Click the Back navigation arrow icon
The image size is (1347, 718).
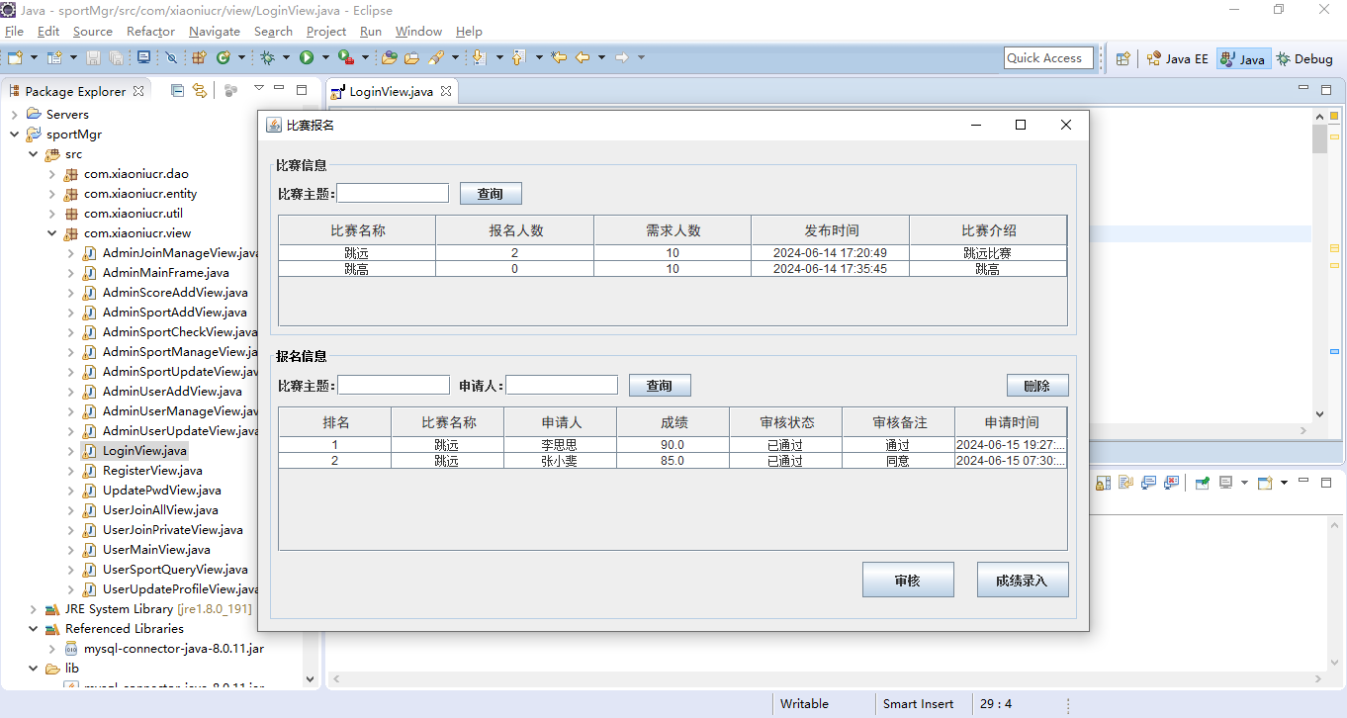(x=584, y=57)
